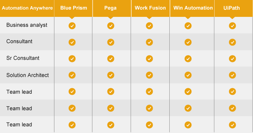Viewport: 253px width, 133px height.
Task: Select the Solution Architect row label
Action: pos(28,75)
